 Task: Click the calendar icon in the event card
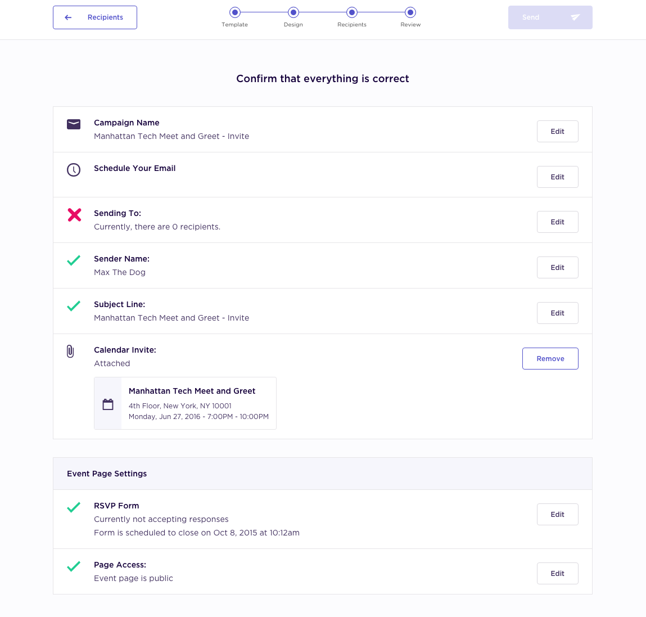[x=108, y=404]
